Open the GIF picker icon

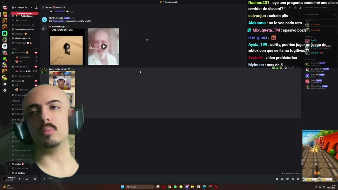coord(282,179)
